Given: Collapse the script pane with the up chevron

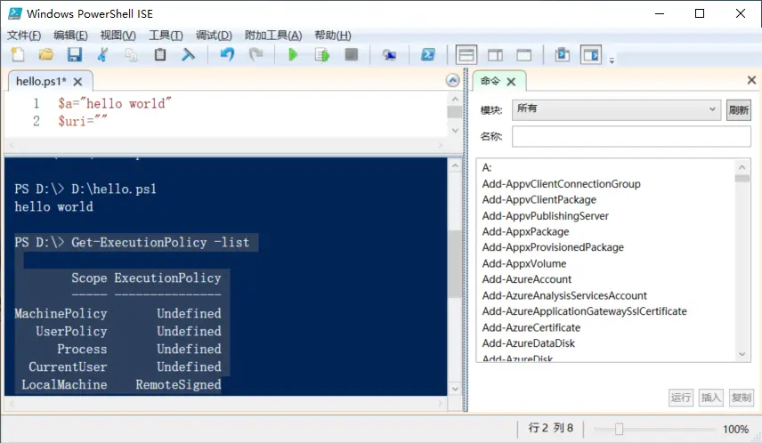Looking at the screenshot, I should pos(452,81).
